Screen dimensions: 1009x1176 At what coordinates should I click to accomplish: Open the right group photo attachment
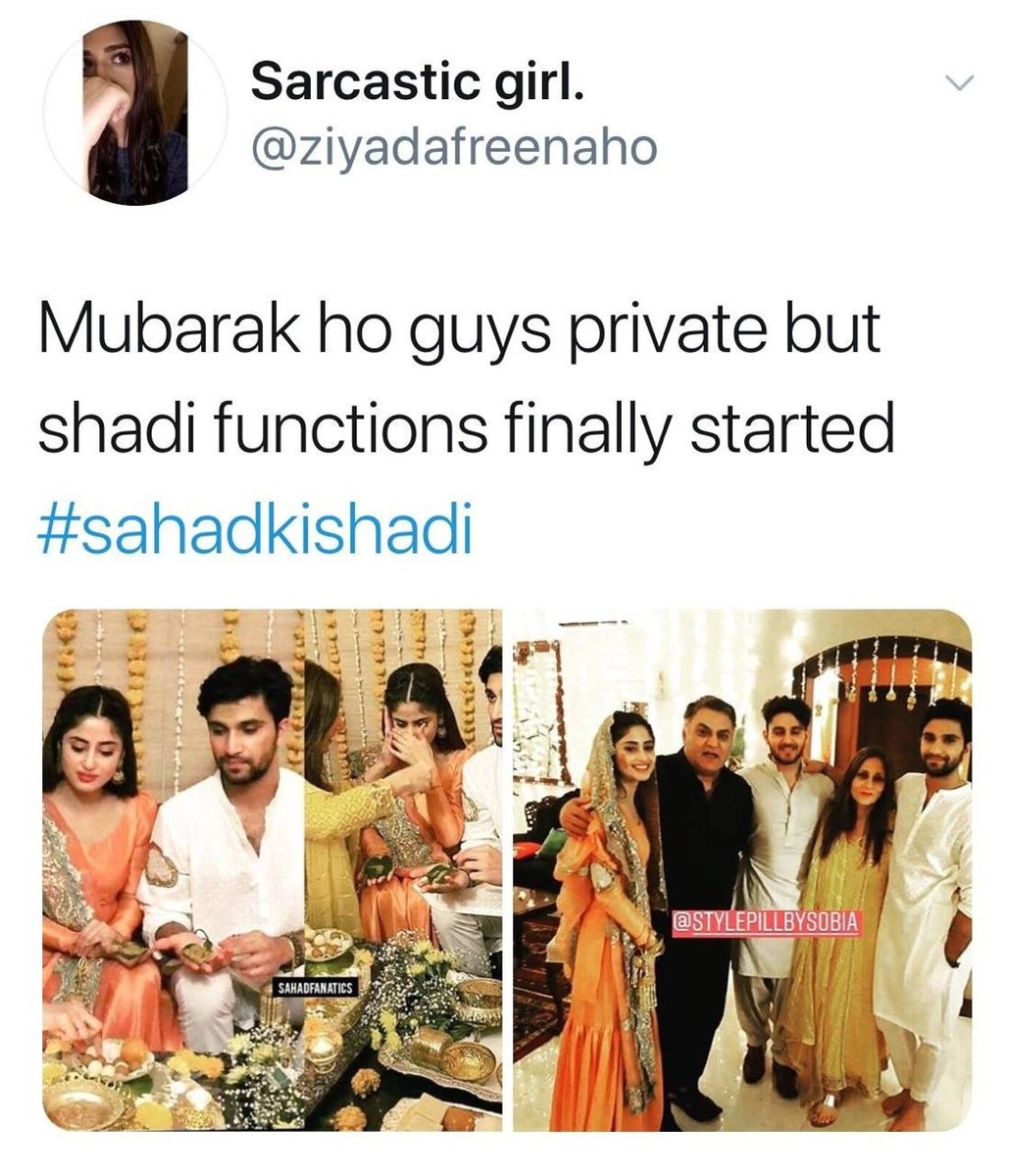(x=740, y=870)
